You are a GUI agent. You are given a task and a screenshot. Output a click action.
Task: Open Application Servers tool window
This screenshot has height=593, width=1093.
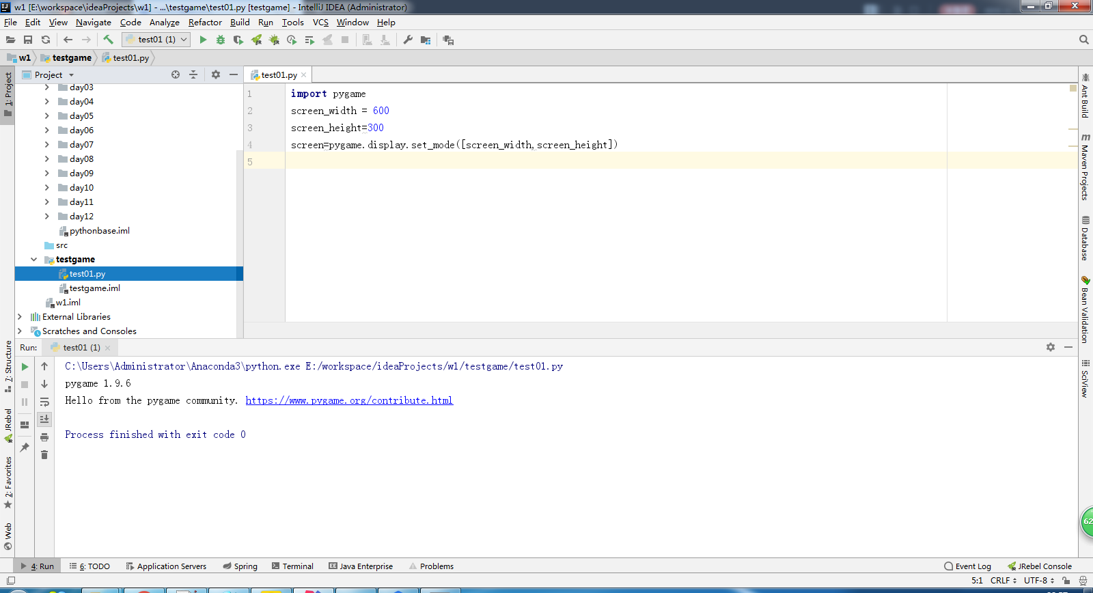pos(166,566)
